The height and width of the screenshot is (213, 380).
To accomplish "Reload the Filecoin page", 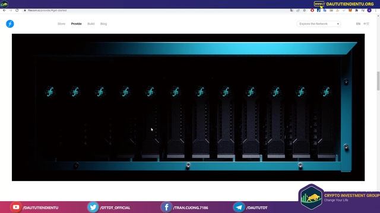I will click(x=17, y=11).
